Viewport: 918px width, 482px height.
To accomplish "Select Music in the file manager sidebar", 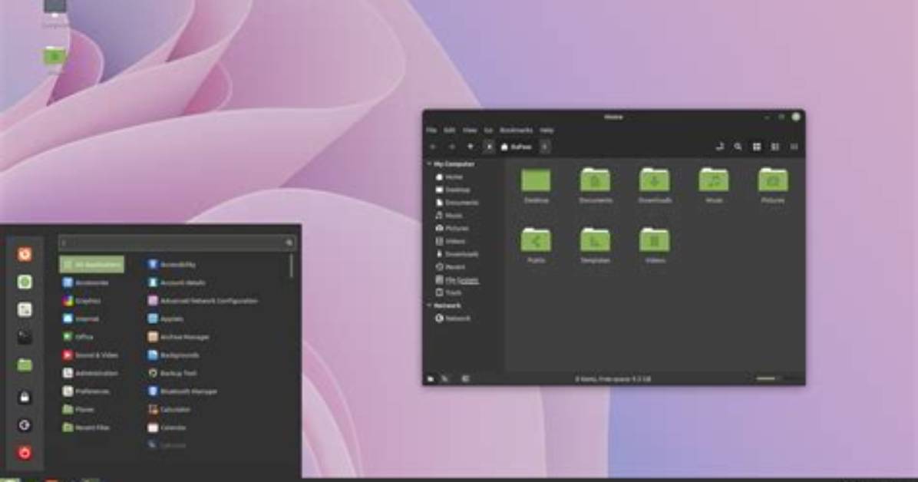I will click(x=449, y=216).
